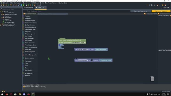The height and width of the screenshot is (96, 171).
Task: Click the Firefox icon in the taskbar
Action: [x=7, y=94]
